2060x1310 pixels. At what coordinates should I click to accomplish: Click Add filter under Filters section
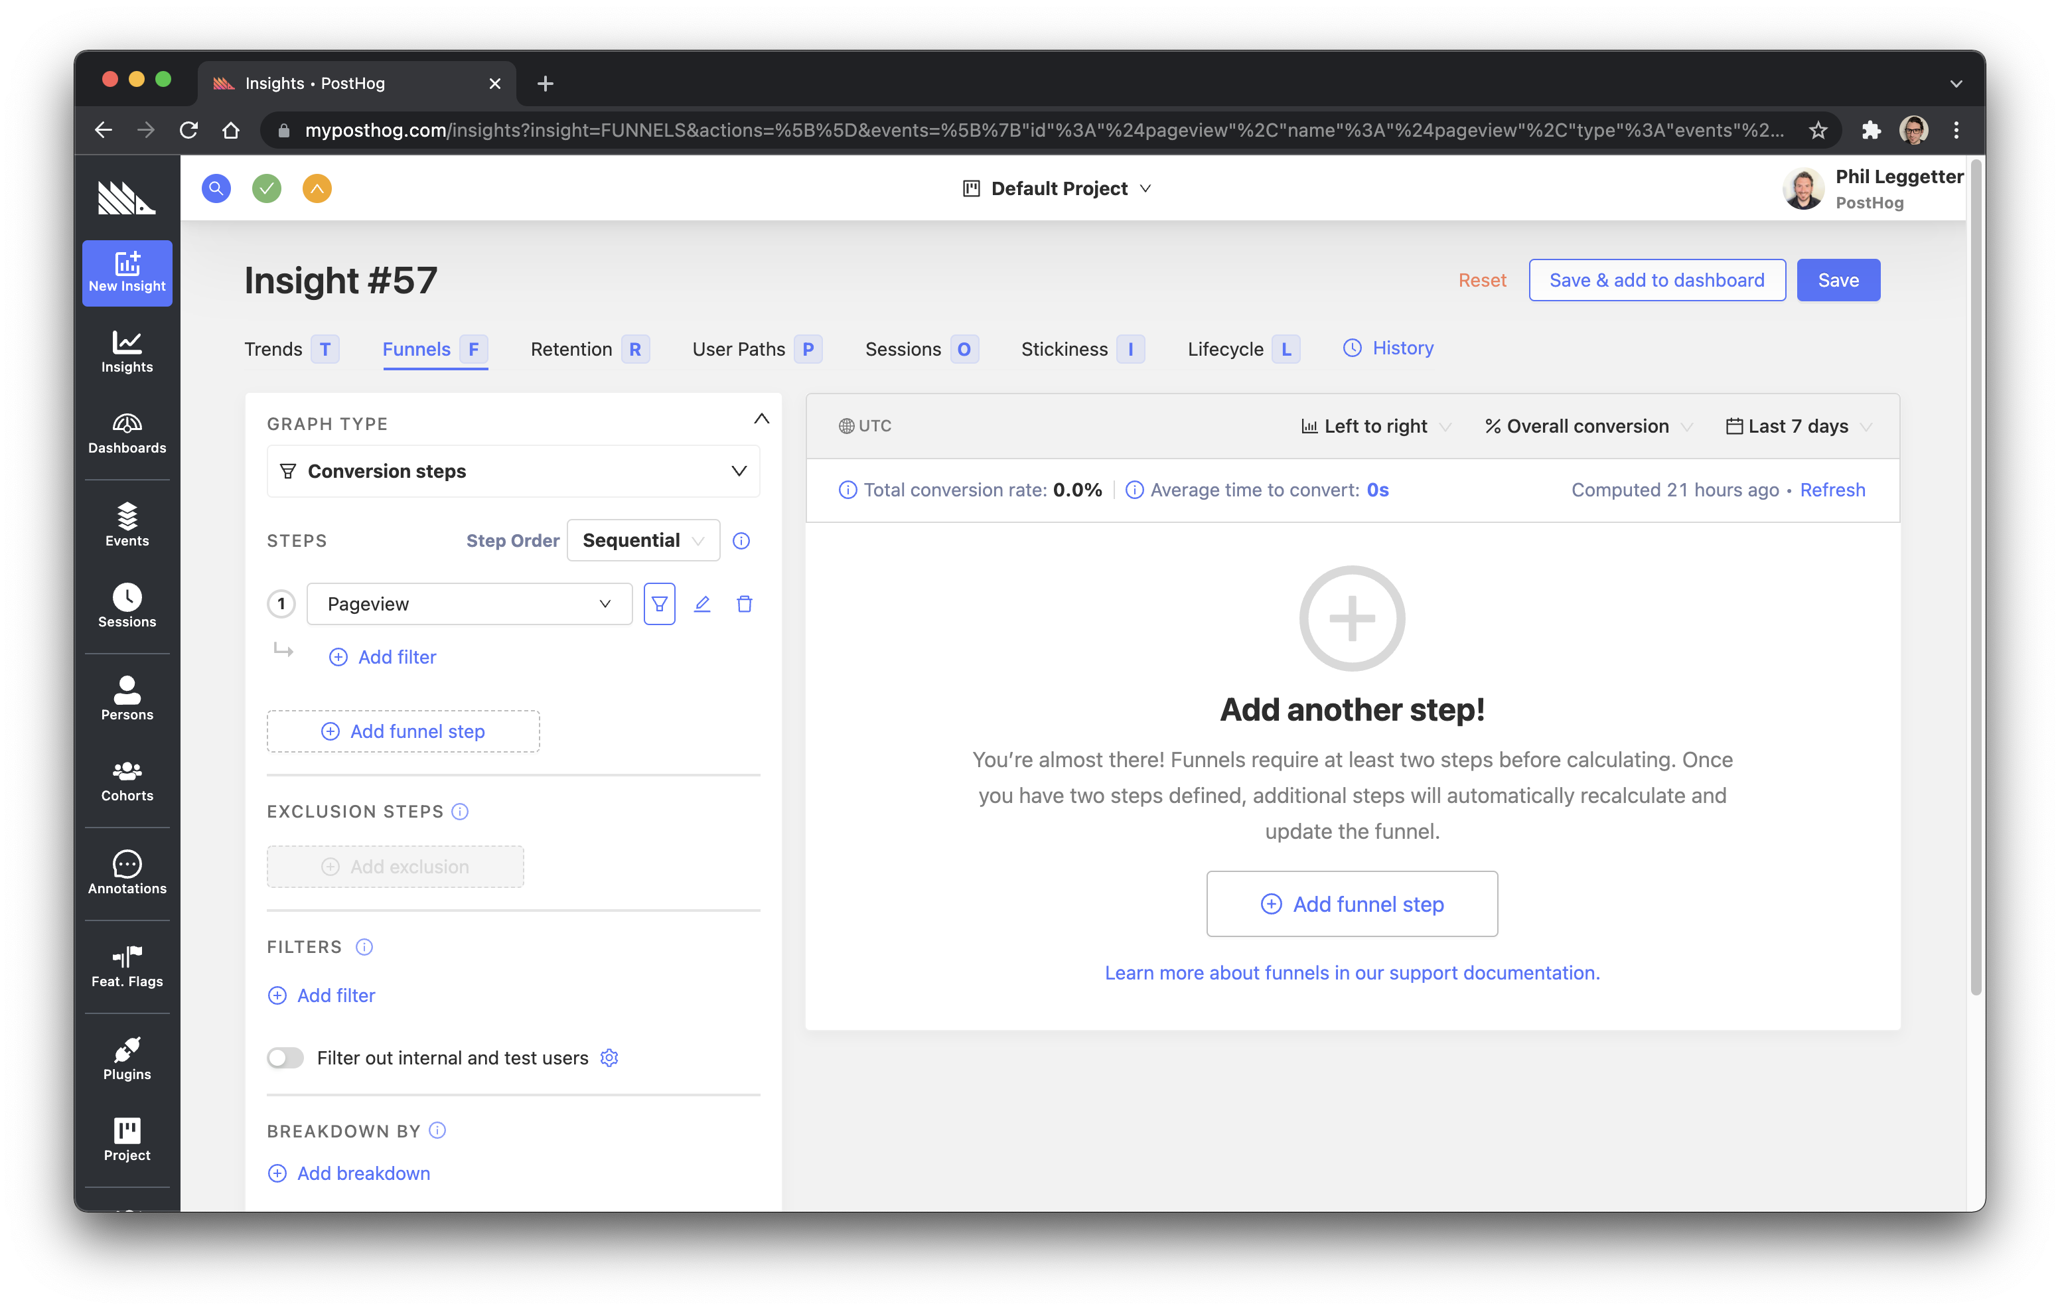(x=322, y=995)
